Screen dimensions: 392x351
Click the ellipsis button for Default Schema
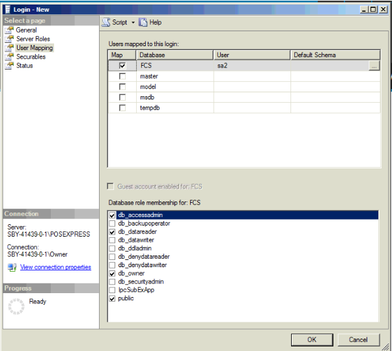tap(373, 66)
